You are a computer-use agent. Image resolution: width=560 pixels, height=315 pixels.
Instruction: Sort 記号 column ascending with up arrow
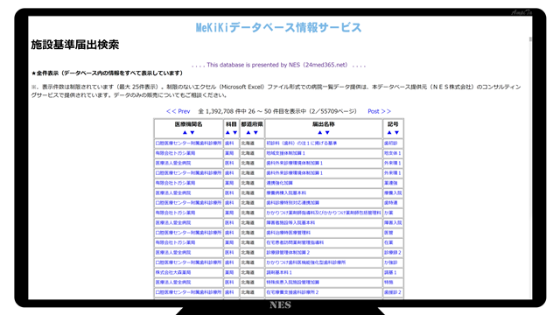389,132
